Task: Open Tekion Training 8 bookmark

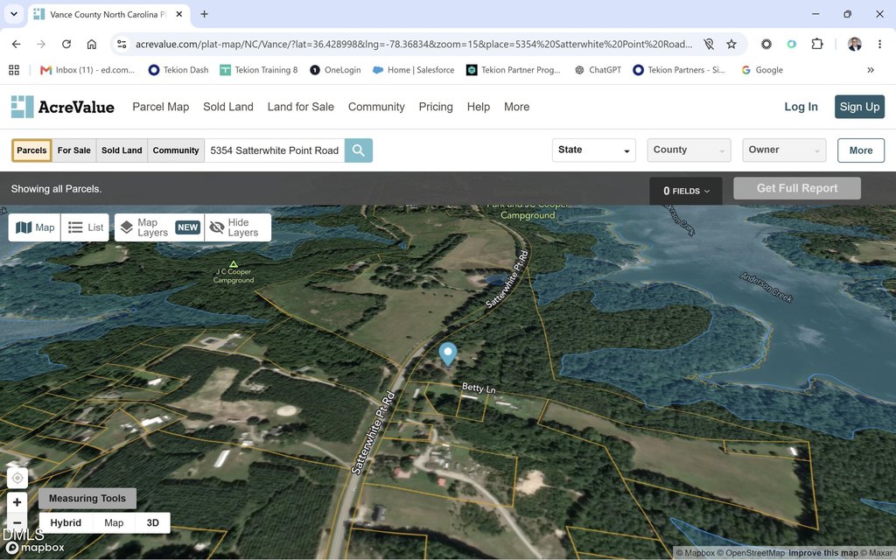Action: tap(259, 70)
